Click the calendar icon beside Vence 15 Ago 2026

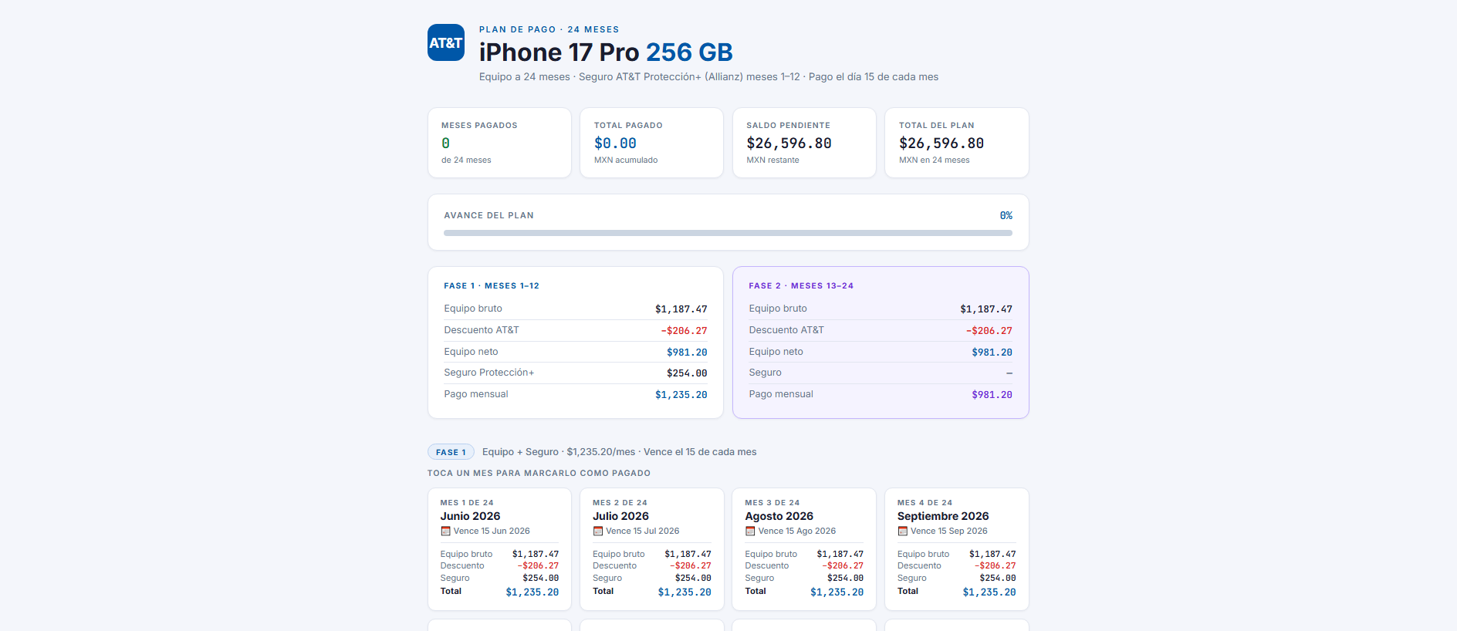click(750, 531)
